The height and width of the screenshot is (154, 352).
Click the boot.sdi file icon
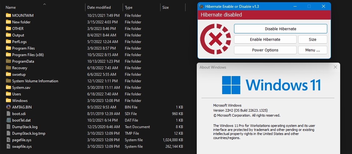pyautogui.click(x=8, y=113)
